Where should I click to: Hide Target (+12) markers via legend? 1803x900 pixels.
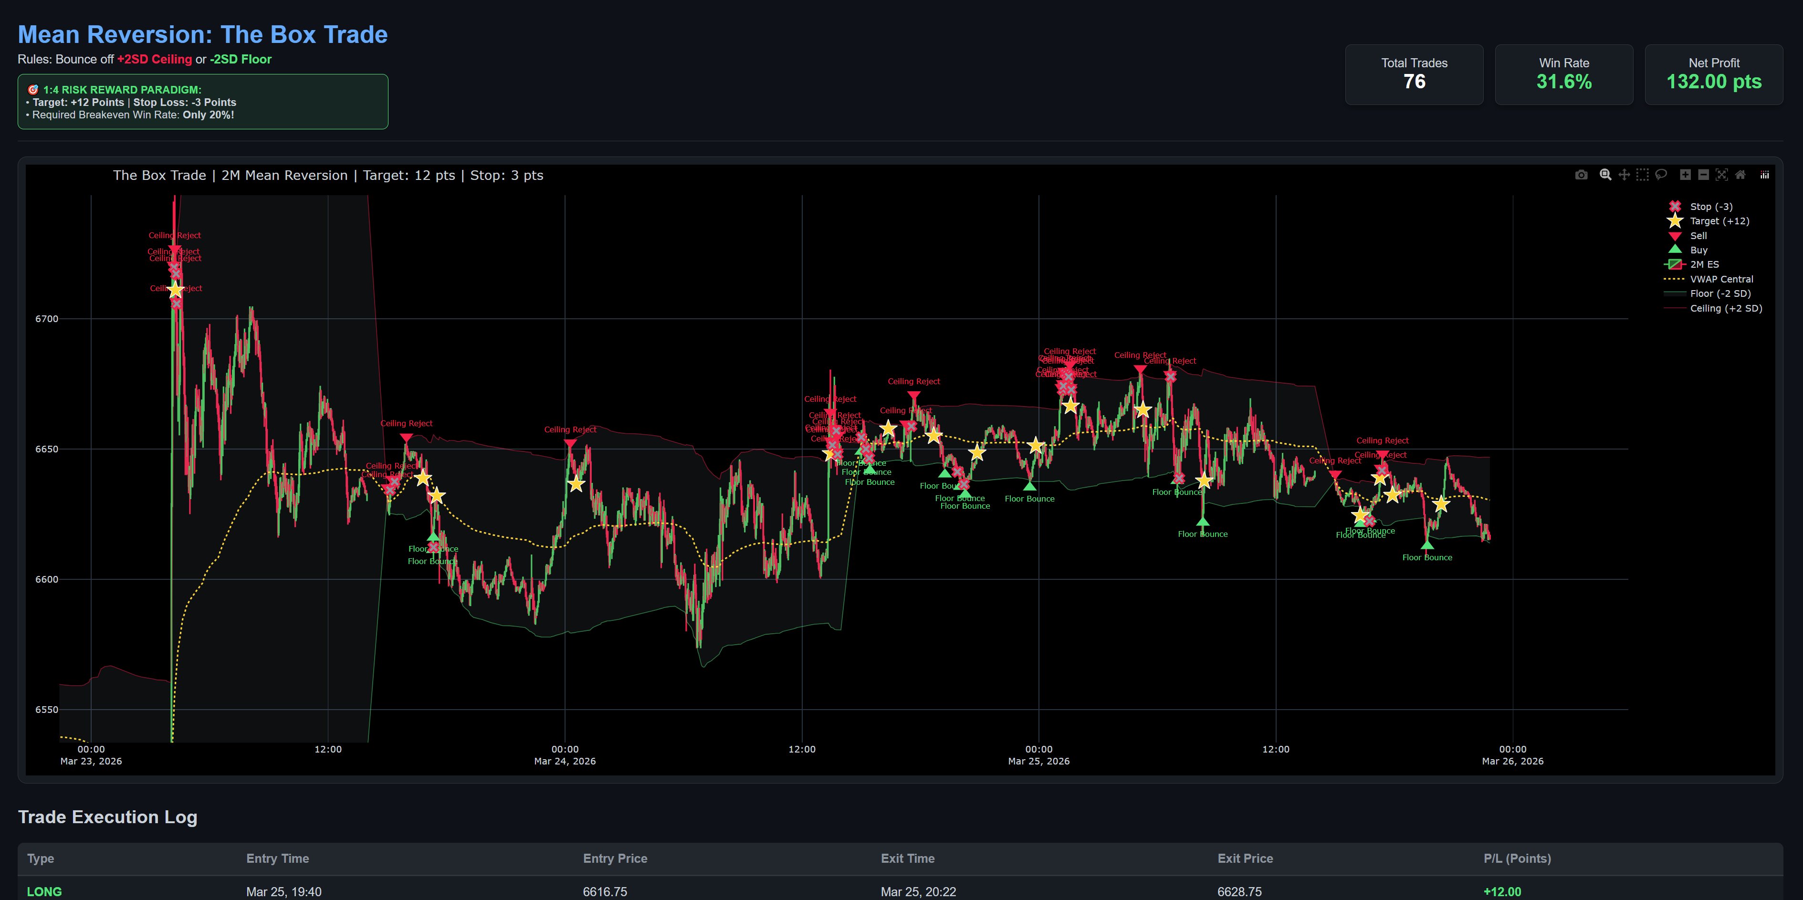point(1719,221)
